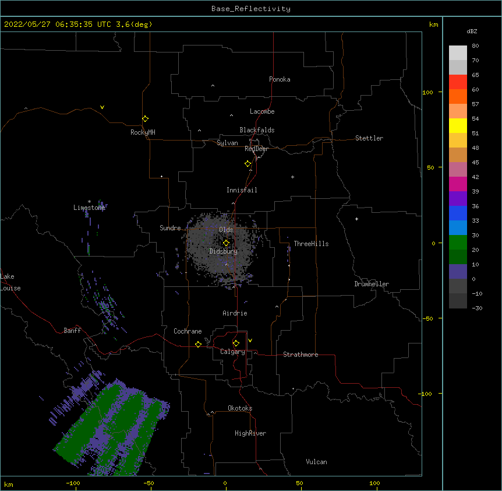Image resolution: width=502 pixels, height=491 pixels.
Task: Click the radar site marker near Didsbury
Action: tap(226, 243)
